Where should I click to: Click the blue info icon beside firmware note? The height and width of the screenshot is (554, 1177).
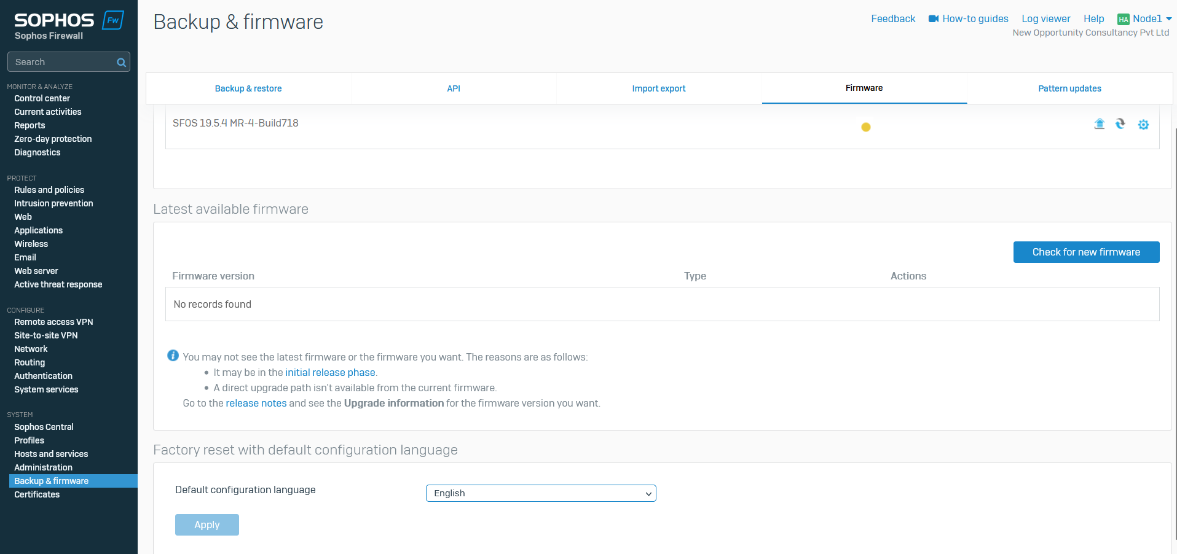[x=173, y=356]
